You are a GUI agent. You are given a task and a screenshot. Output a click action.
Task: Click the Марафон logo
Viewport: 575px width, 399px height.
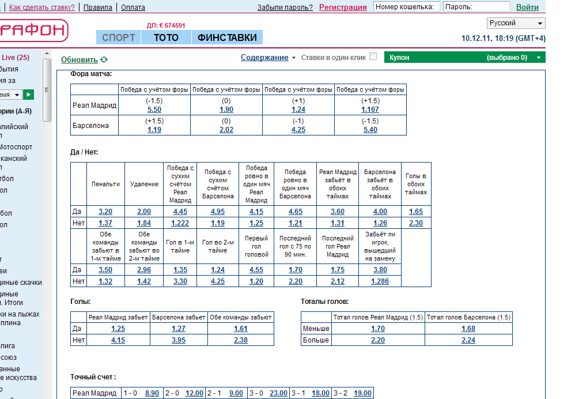coord(34,31)
